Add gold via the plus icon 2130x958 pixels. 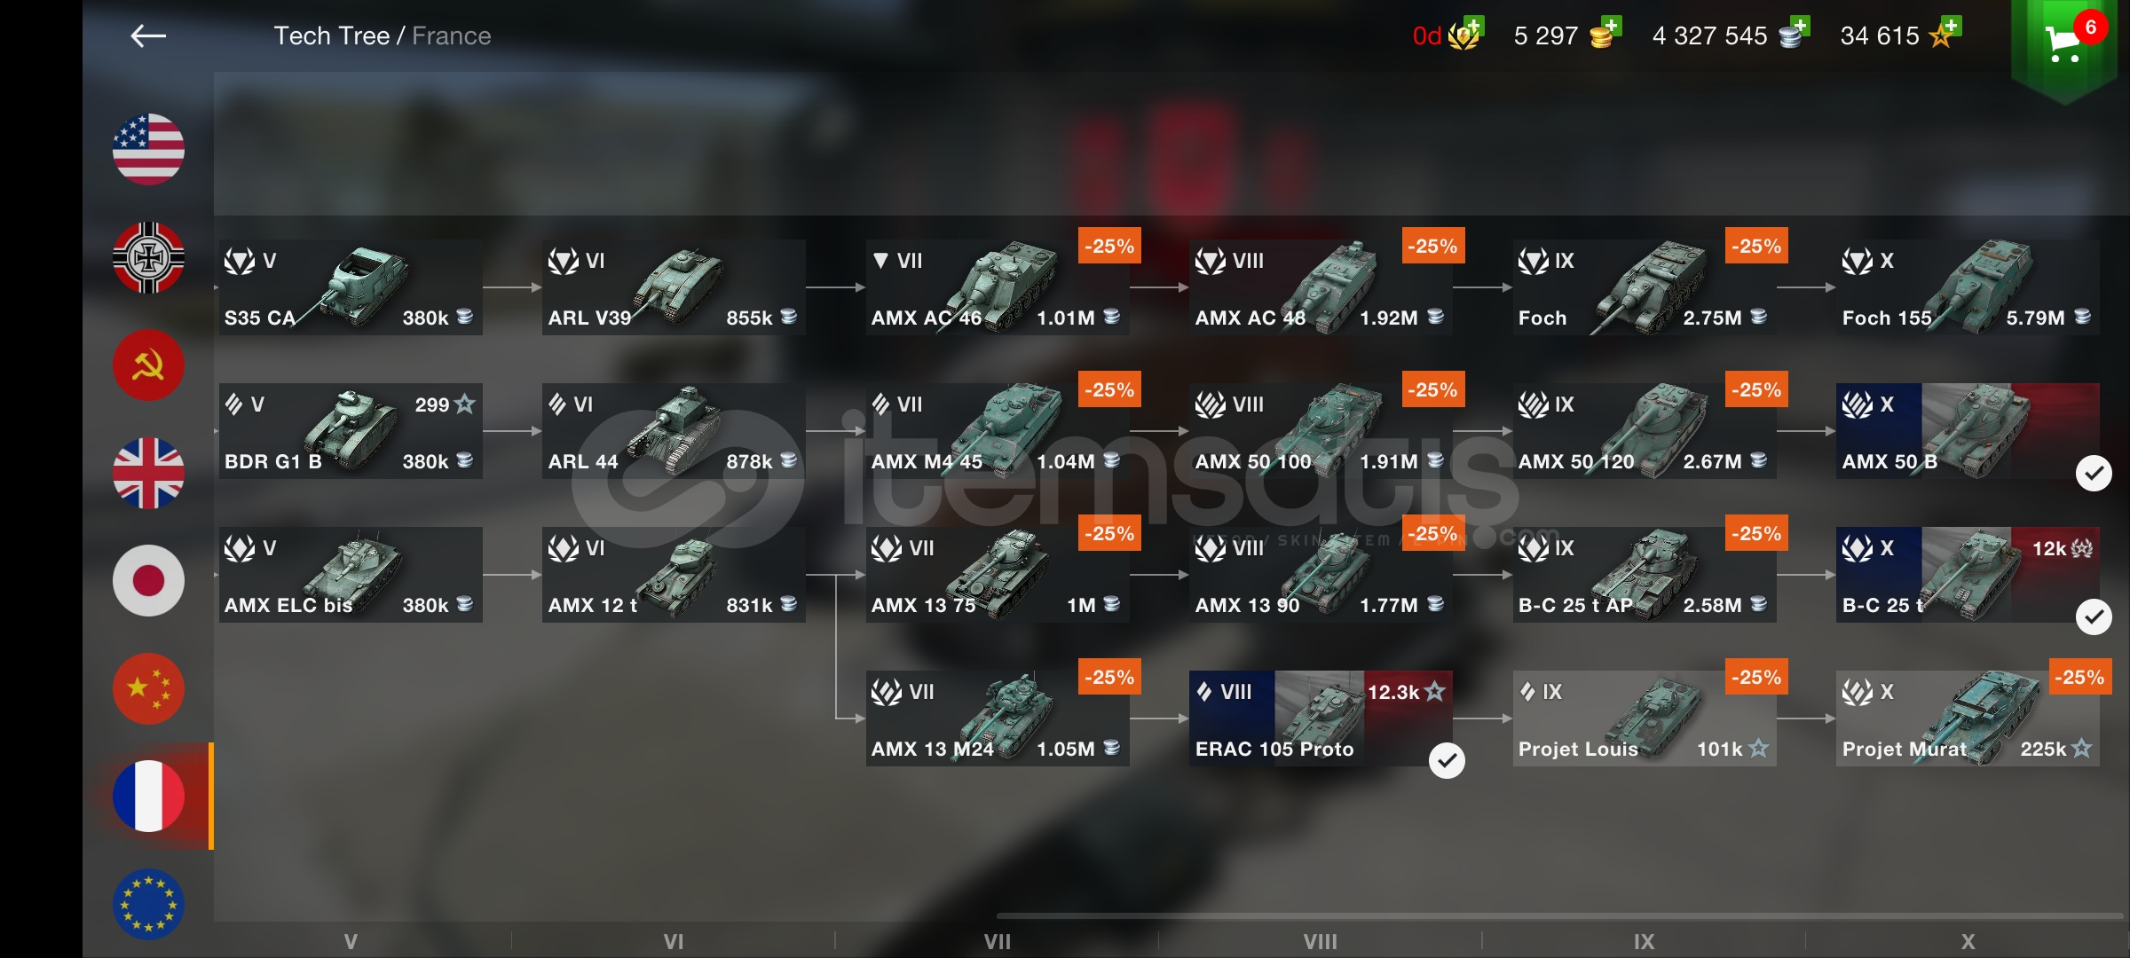1611,26
